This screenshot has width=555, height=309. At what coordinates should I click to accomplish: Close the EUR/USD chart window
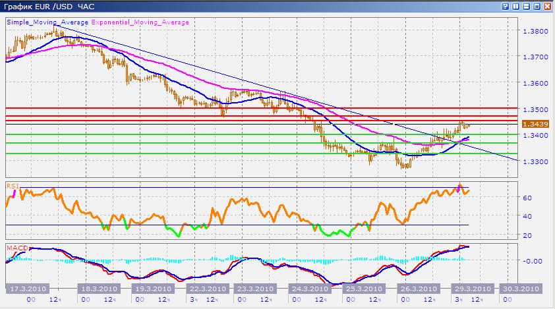point(548,6)
